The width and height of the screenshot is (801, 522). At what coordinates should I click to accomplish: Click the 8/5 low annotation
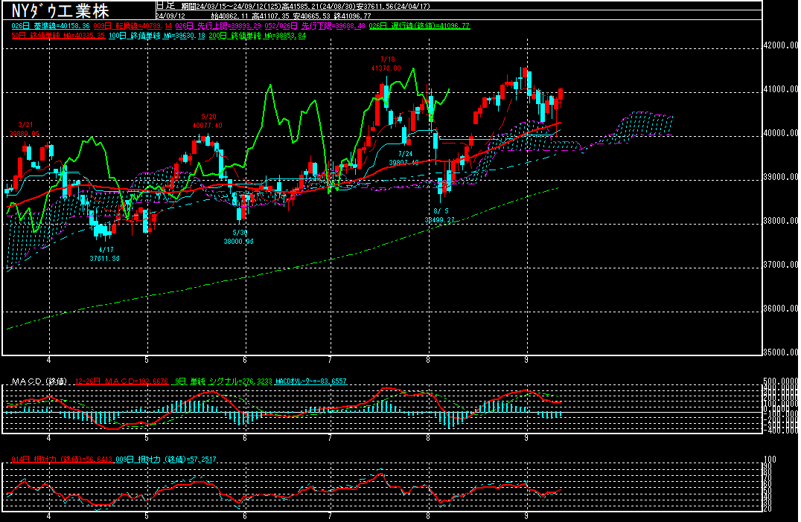[x=440, y=216]
